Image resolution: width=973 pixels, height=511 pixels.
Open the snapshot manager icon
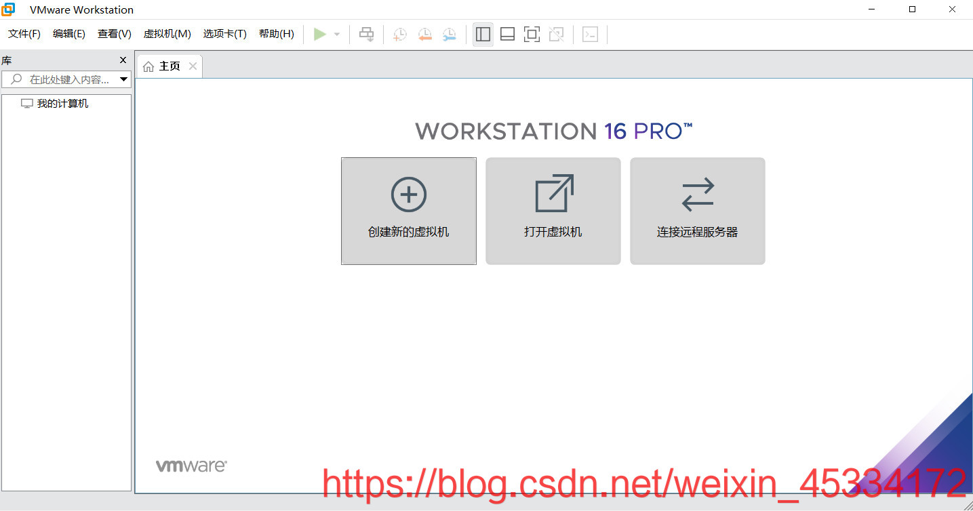click(x=449, y=34)
